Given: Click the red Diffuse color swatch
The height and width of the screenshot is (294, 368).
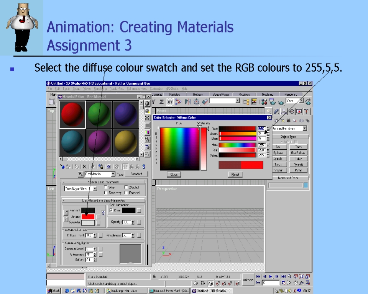Looking at the screenshot, I should coord(88,217).
